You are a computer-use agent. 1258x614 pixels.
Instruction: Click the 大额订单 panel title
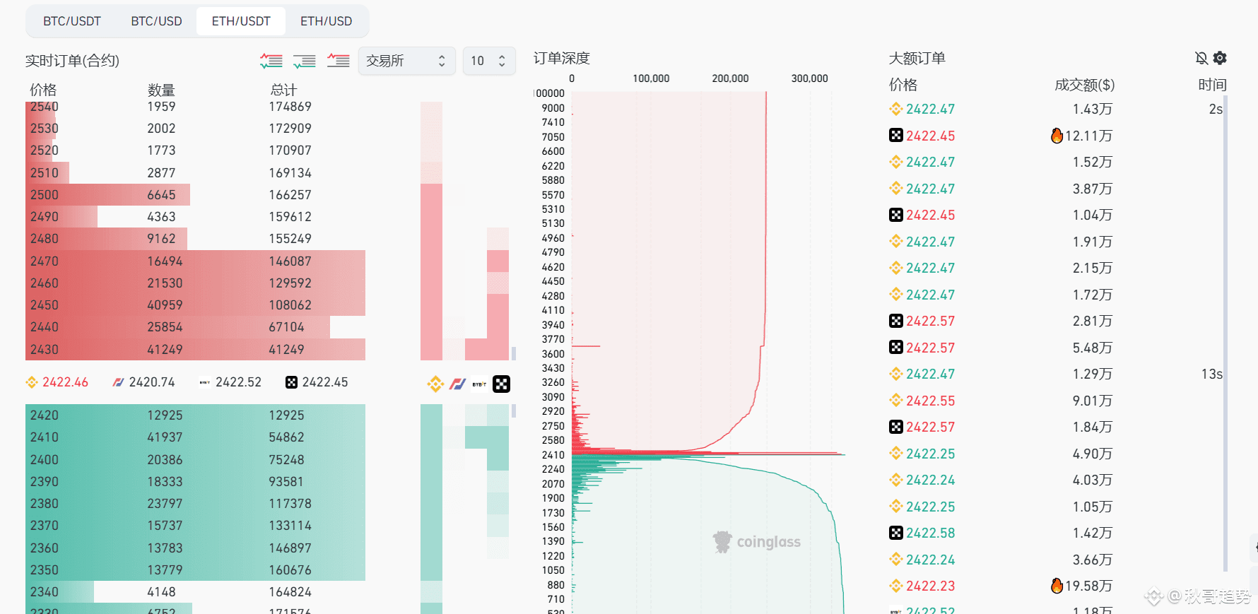917,58
